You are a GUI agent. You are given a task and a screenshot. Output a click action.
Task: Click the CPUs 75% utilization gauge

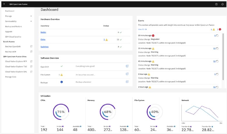coord(61,112)
